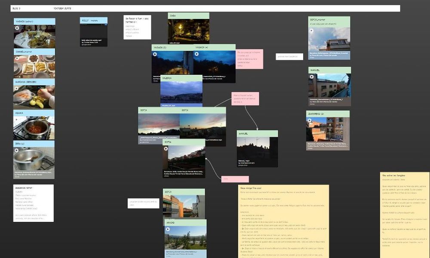The height and width of the screenshot is (258, 430).
Task: Open the yellow 'Veu sobre les llengües' note
Action: (405, 215)
